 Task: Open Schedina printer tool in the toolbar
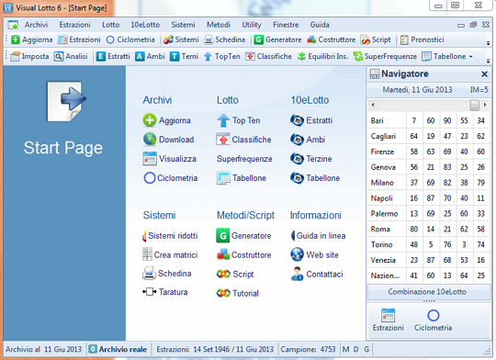click(225, 39)
